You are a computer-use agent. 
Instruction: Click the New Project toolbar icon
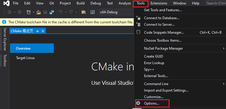coord(28,12)
